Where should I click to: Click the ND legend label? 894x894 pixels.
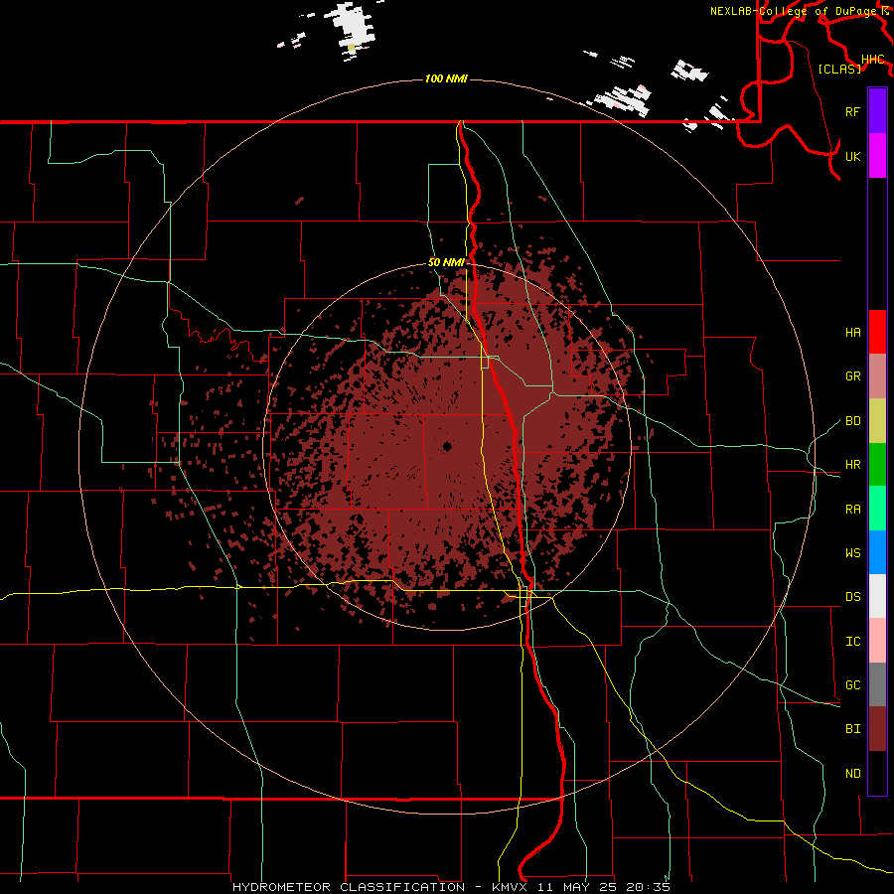point(852,774)
